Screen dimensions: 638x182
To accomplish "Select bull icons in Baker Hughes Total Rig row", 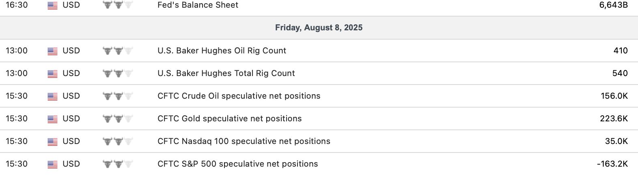I will [x=118, y=74].
